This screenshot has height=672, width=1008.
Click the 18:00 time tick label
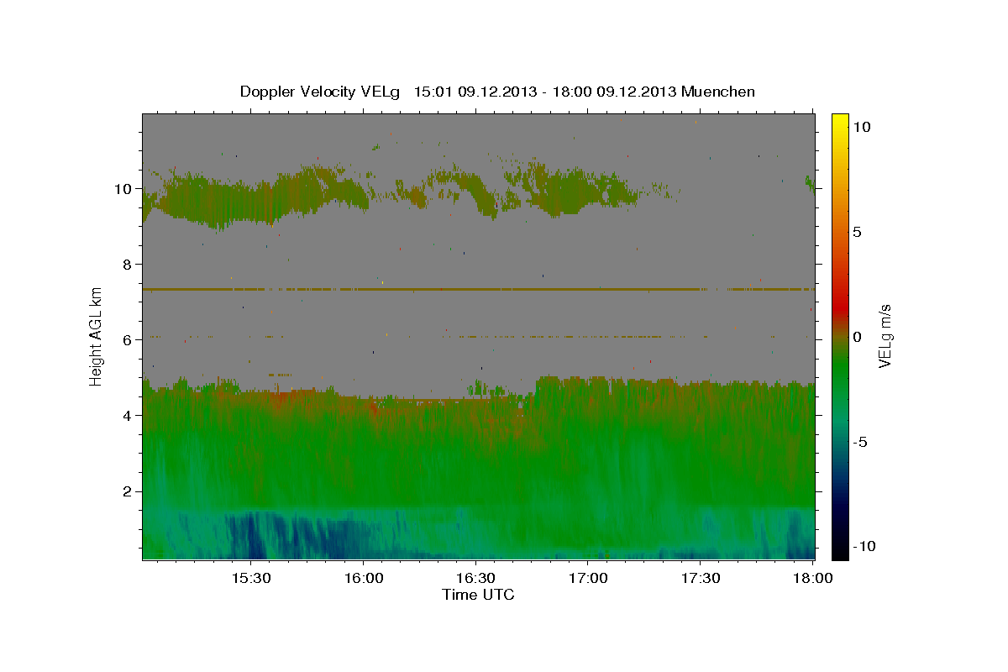[813, 579]
